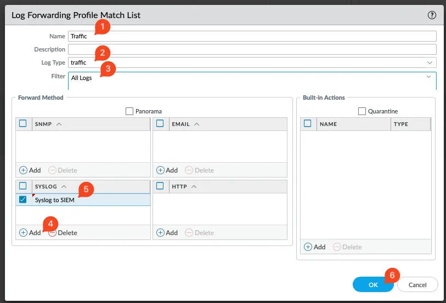This screenshot has height=303, width=446.
Task: Click Add plus icon under HTTP list
Action: pyautogui.click(x=161, y=232)
